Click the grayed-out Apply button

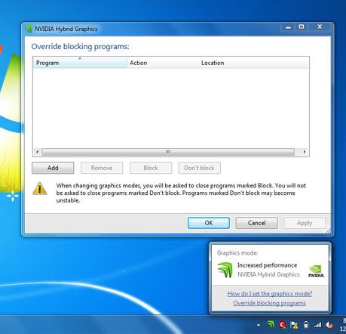click(x=305, y=223)
